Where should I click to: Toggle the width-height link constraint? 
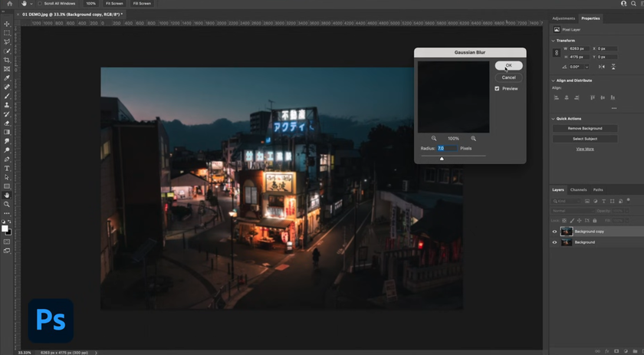(557, 53)
